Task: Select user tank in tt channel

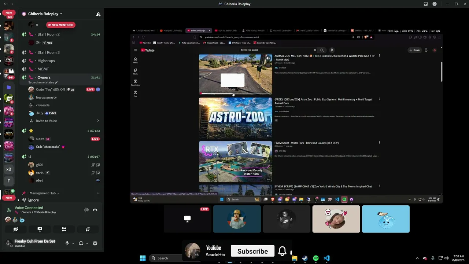Action: tap(40, 173)
